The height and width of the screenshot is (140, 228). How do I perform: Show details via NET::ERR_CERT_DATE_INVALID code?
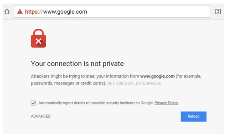click(x=134, y=83)
